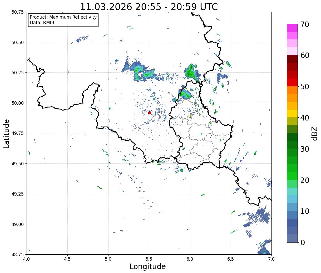
Task: Click the dark maroon colorbar swatch below 60
Action: tap(292, 59)
